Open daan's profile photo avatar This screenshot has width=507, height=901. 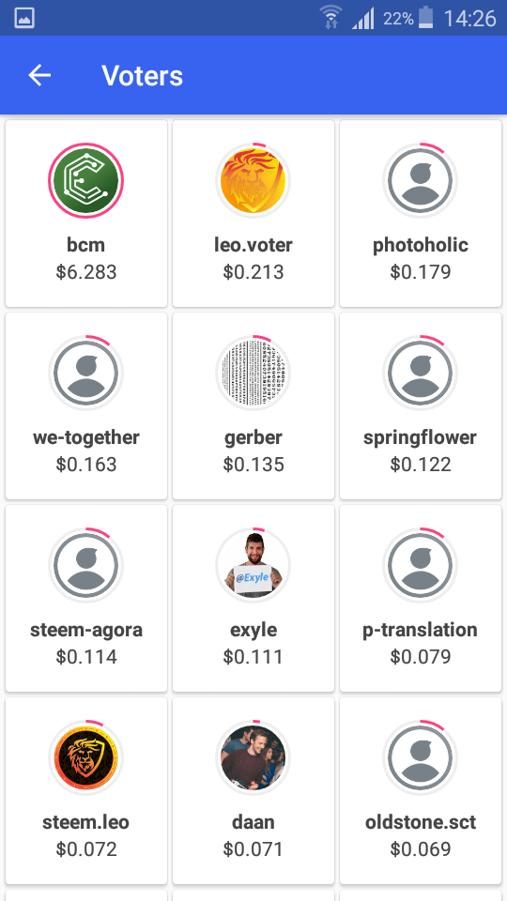tap(253, 758)
